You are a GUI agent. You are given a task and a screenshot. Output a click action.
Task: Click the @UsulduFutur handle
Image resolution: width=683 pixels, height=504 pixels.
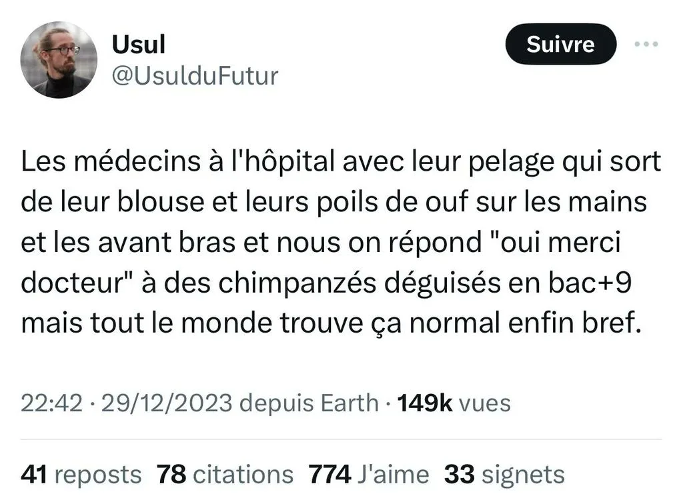point(195,76)
